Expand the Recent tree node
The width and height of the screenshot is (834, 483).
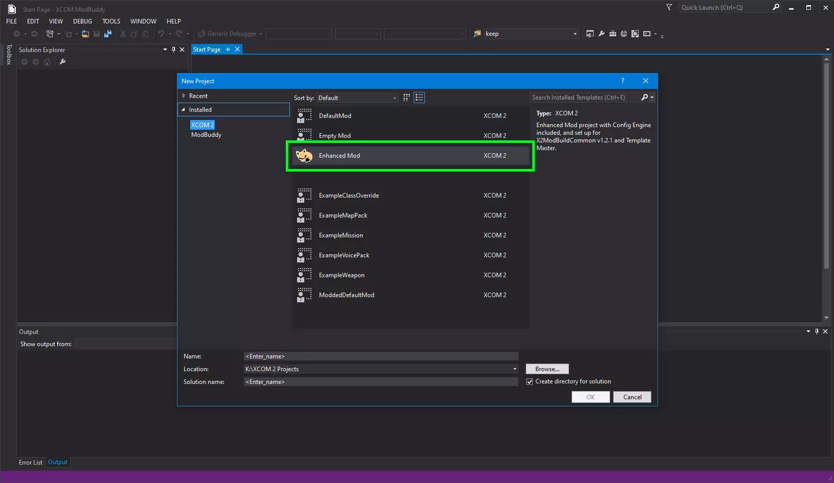click(x=184, y=96)
